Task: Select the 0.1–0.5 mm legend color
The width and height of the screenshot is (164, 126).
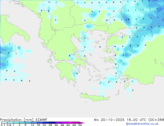Action: click(x=4, y=123)
